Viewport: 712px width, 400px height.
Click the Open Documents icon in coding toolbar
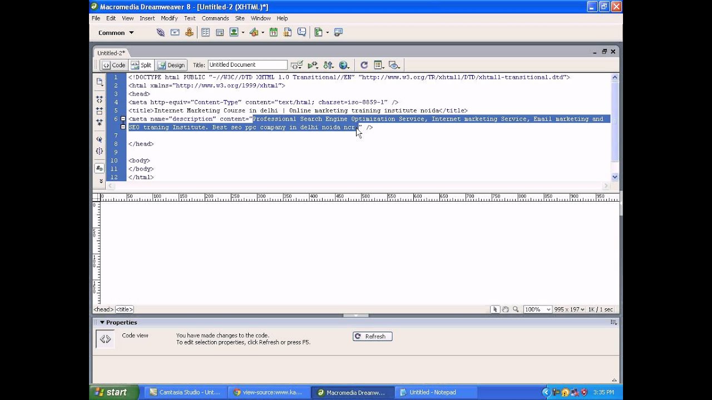(x=100, y=82)
